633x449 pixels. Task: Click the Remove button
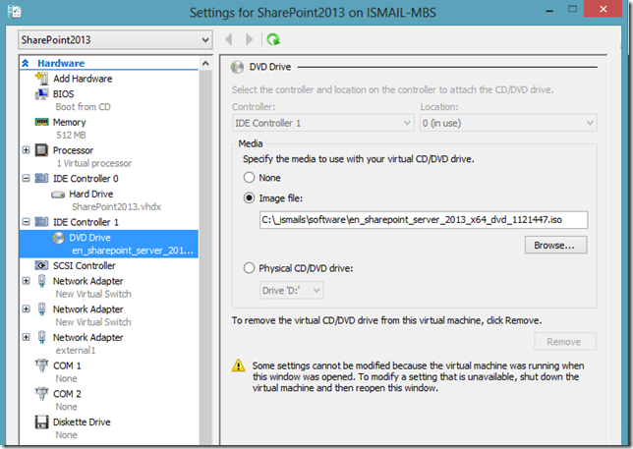565,341
